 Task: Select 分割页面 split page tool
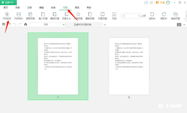(78, 16)
